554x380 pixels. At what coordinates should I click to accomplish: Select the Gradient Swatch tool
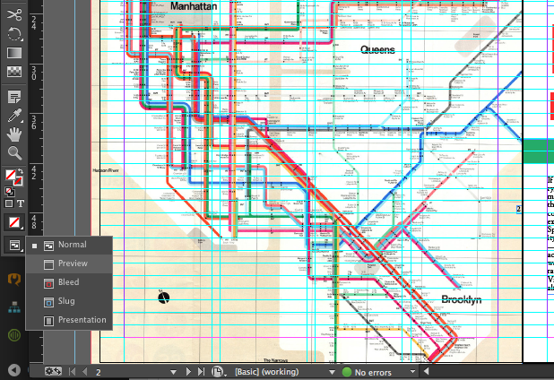(x=14, y=54)
